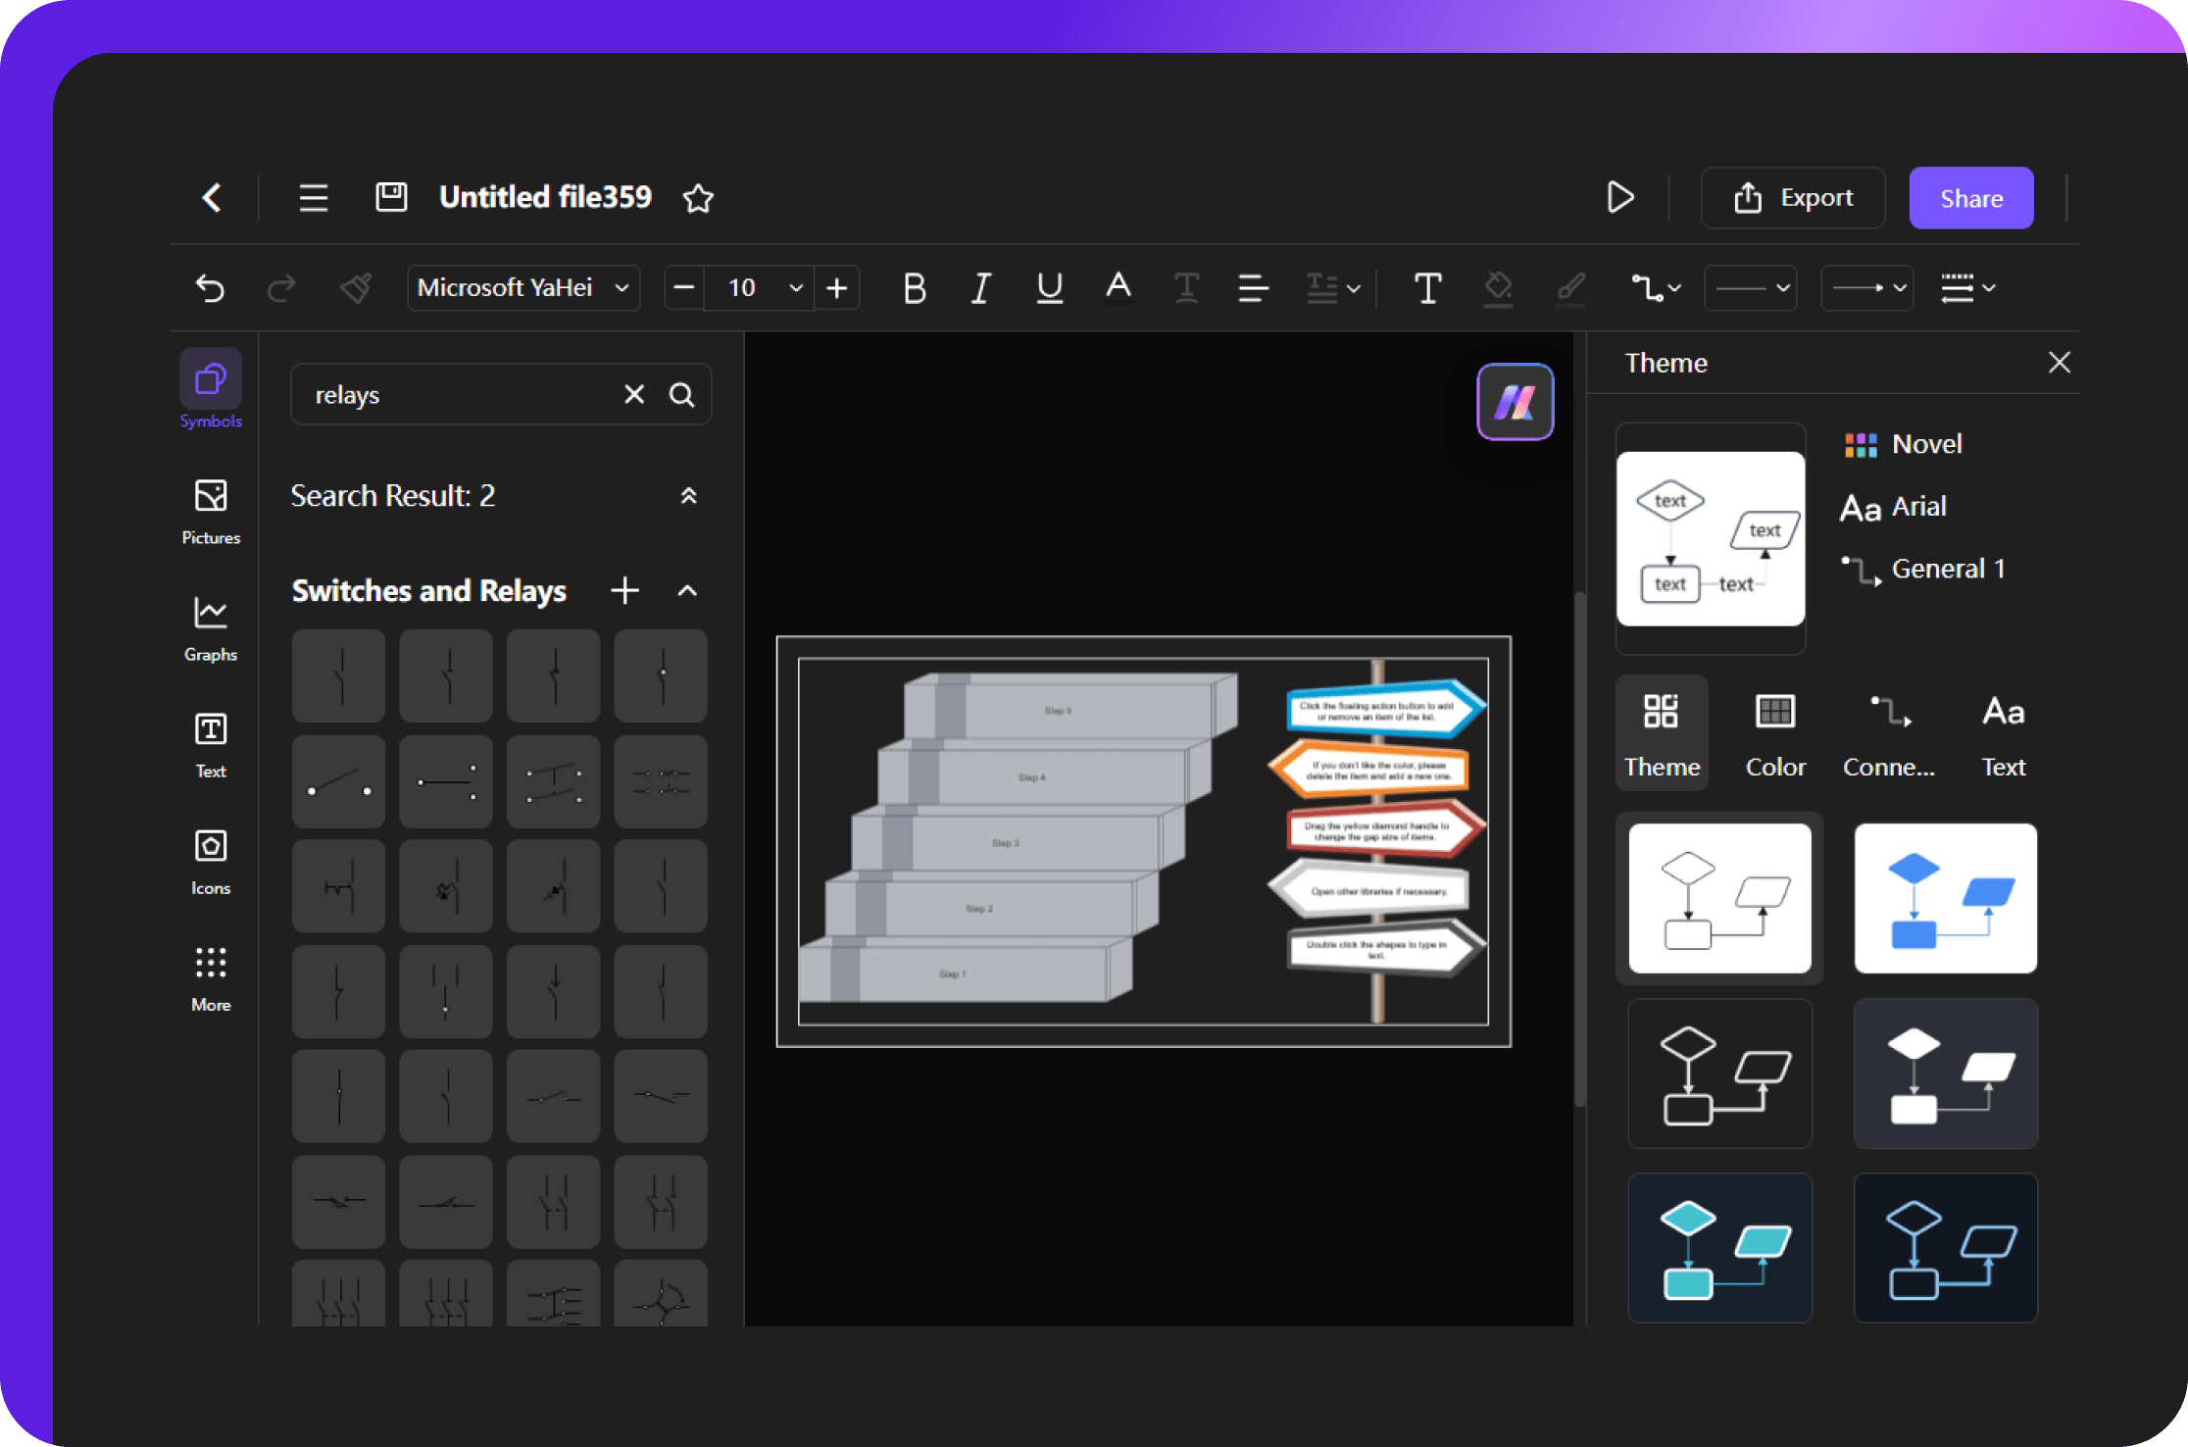Screen dimensions: 2188x1447
Task: Select the Novel theme option
Action: click(1925, 444)
